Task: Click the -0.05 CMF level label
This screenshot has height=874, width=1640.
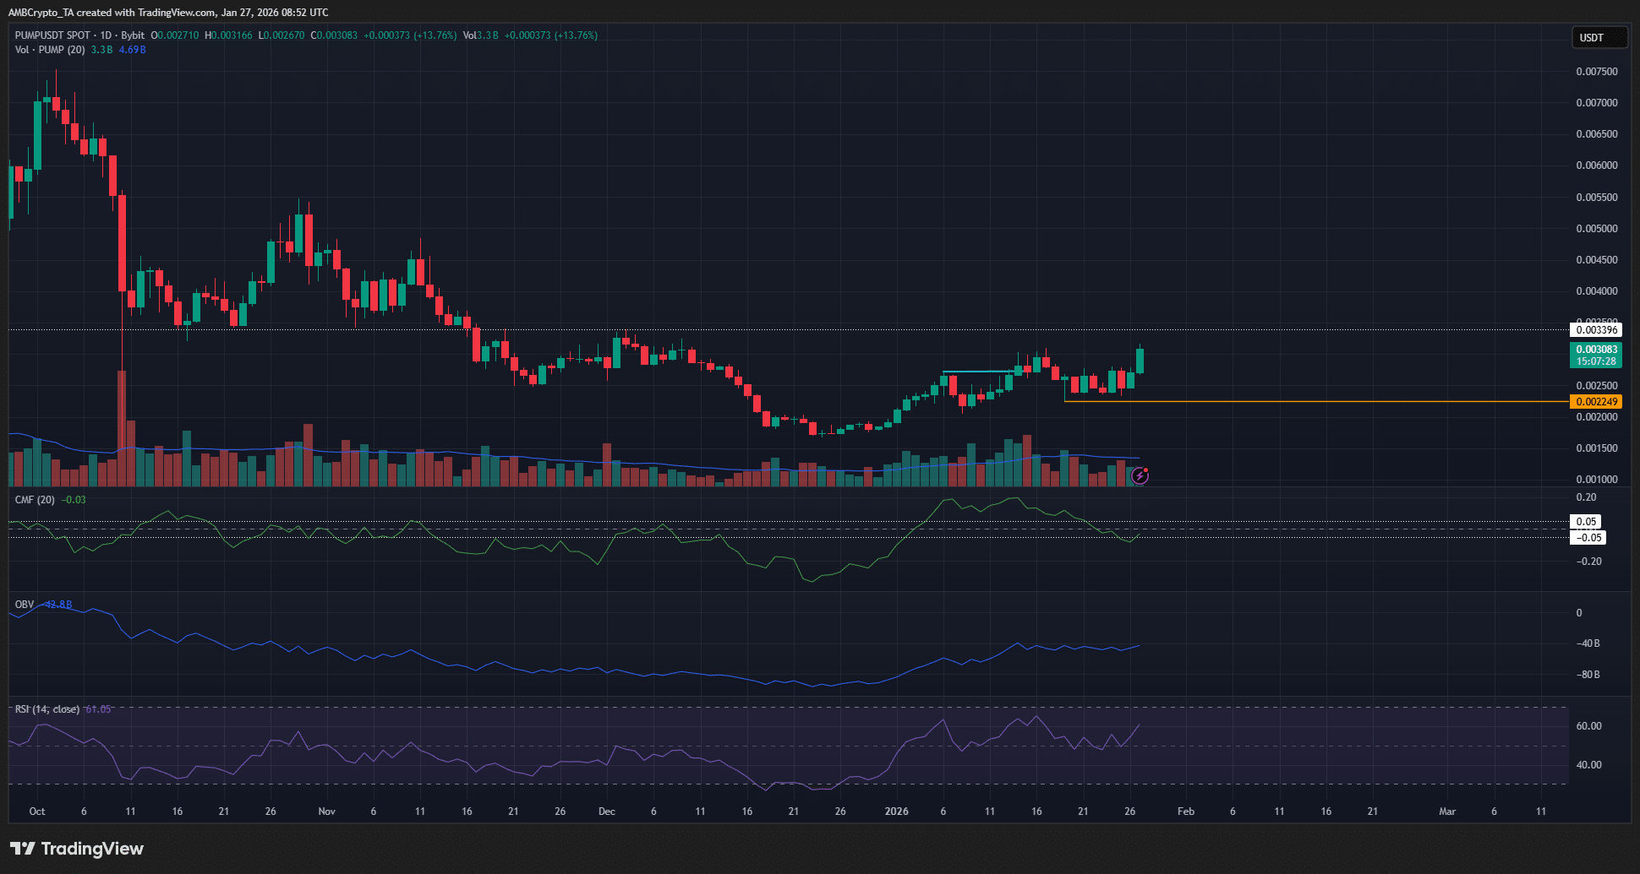Action: [x=1588, y=538]
